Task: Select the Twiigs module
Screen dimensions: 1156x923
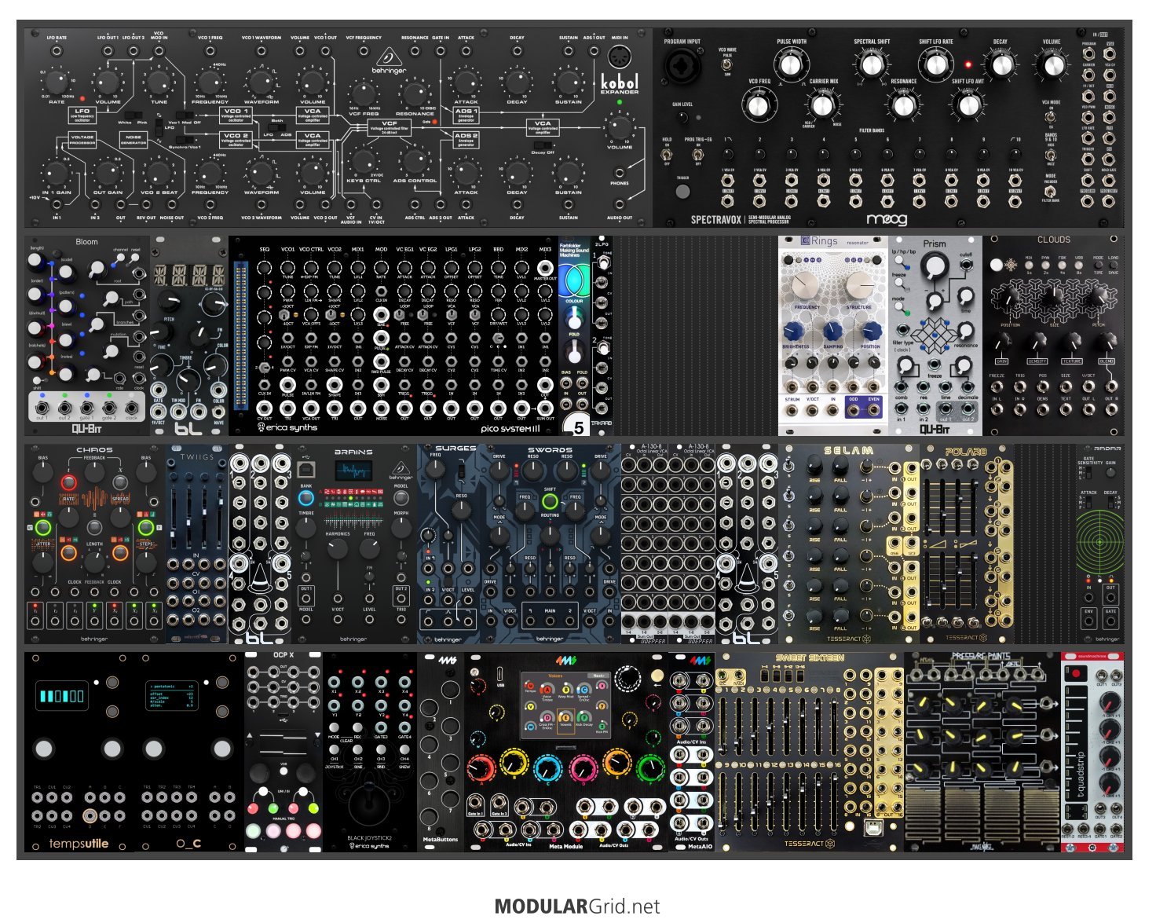Action: tap(196, 544)
